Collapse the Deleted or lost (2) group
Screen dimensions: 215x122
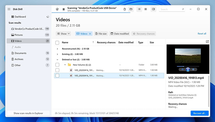[x=57, y=60]
